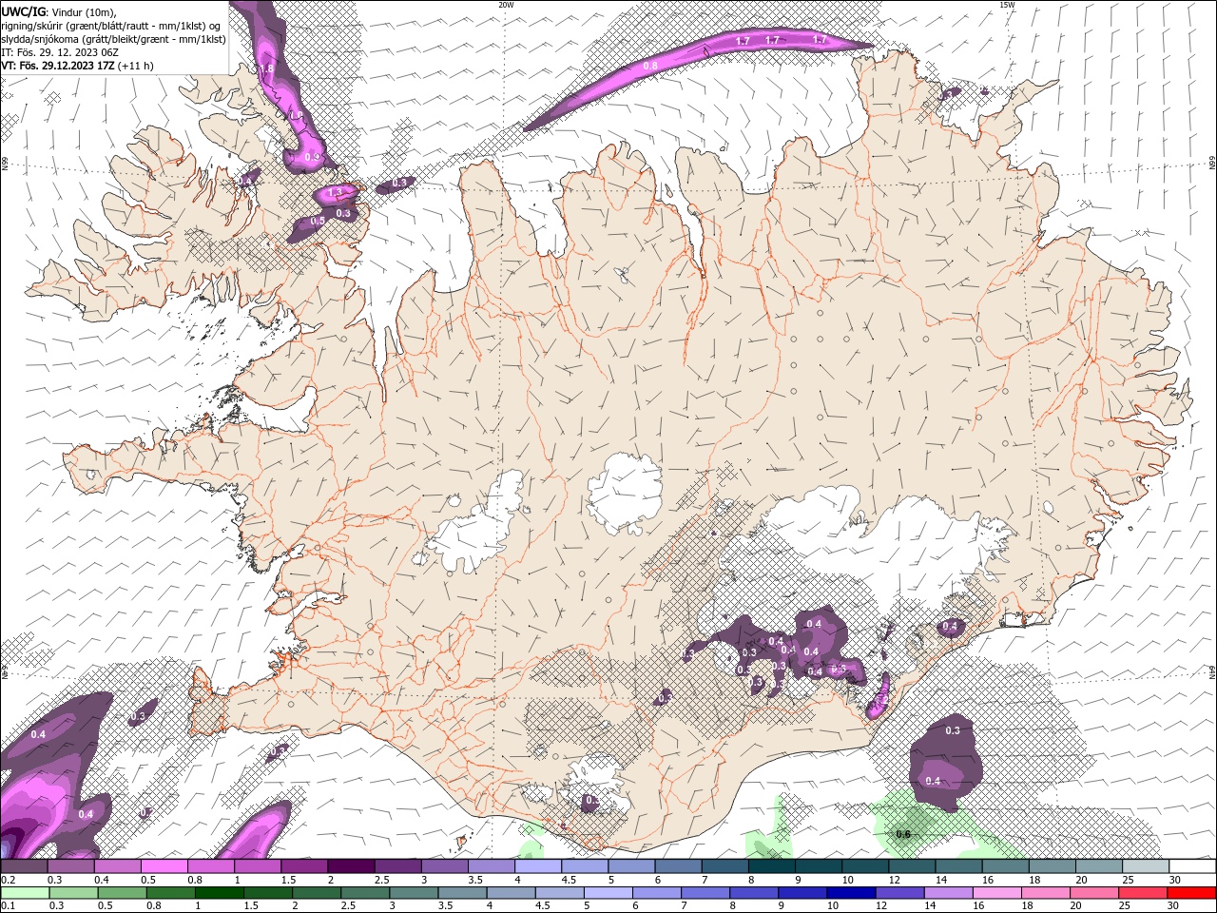Click the 'UWC/IG: Vindur (10m)' title text
The width and height of the screenshot is (1217, 913).
click(59, 11)
